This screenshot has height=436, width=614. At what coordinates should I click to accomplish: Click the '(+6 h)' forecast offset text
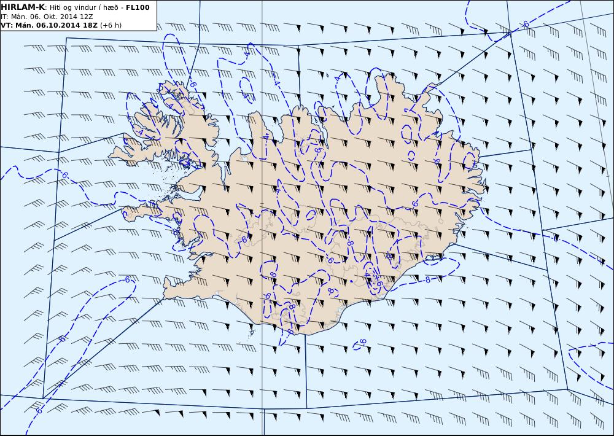tap(111, 25)
